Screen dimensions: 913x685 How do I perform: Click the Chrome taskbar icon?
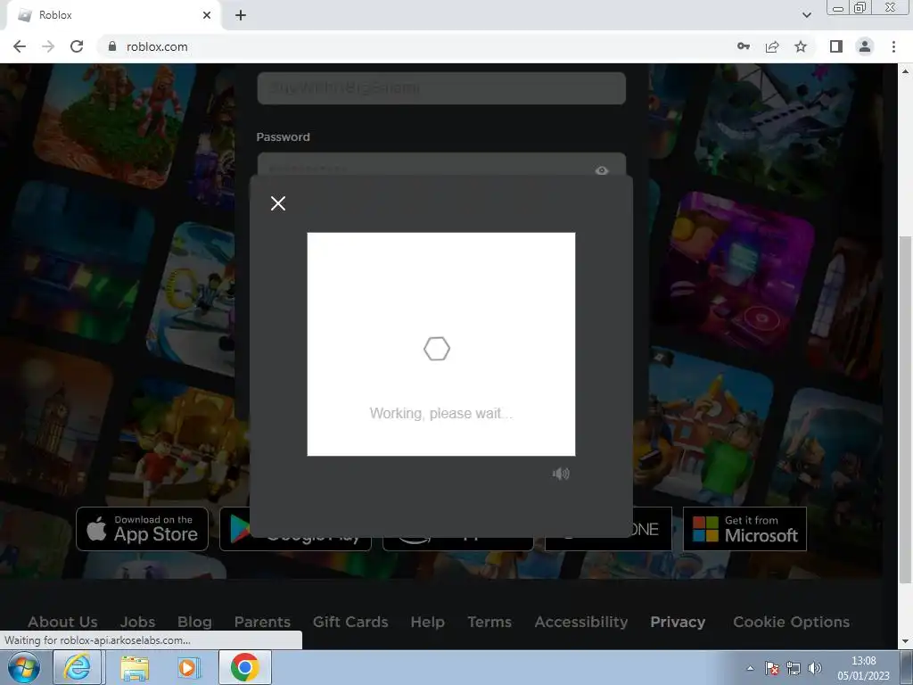pos(244,667)
